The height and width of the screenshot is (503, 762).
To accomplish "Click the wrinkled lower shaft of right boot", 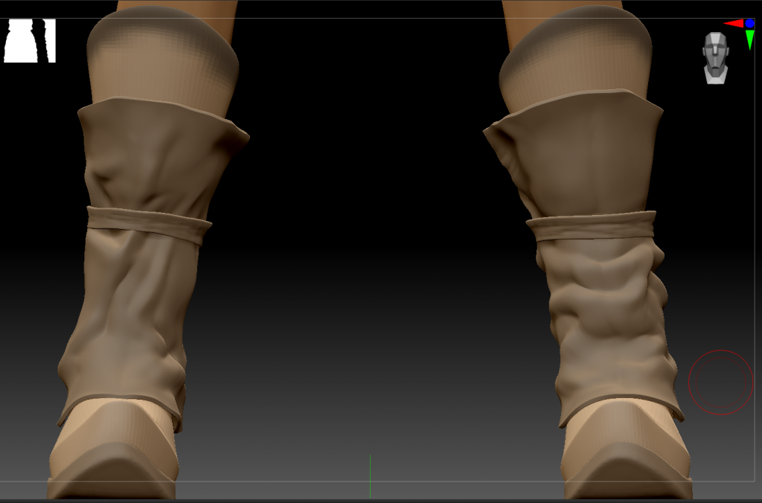I will click(x=606, y=320).
